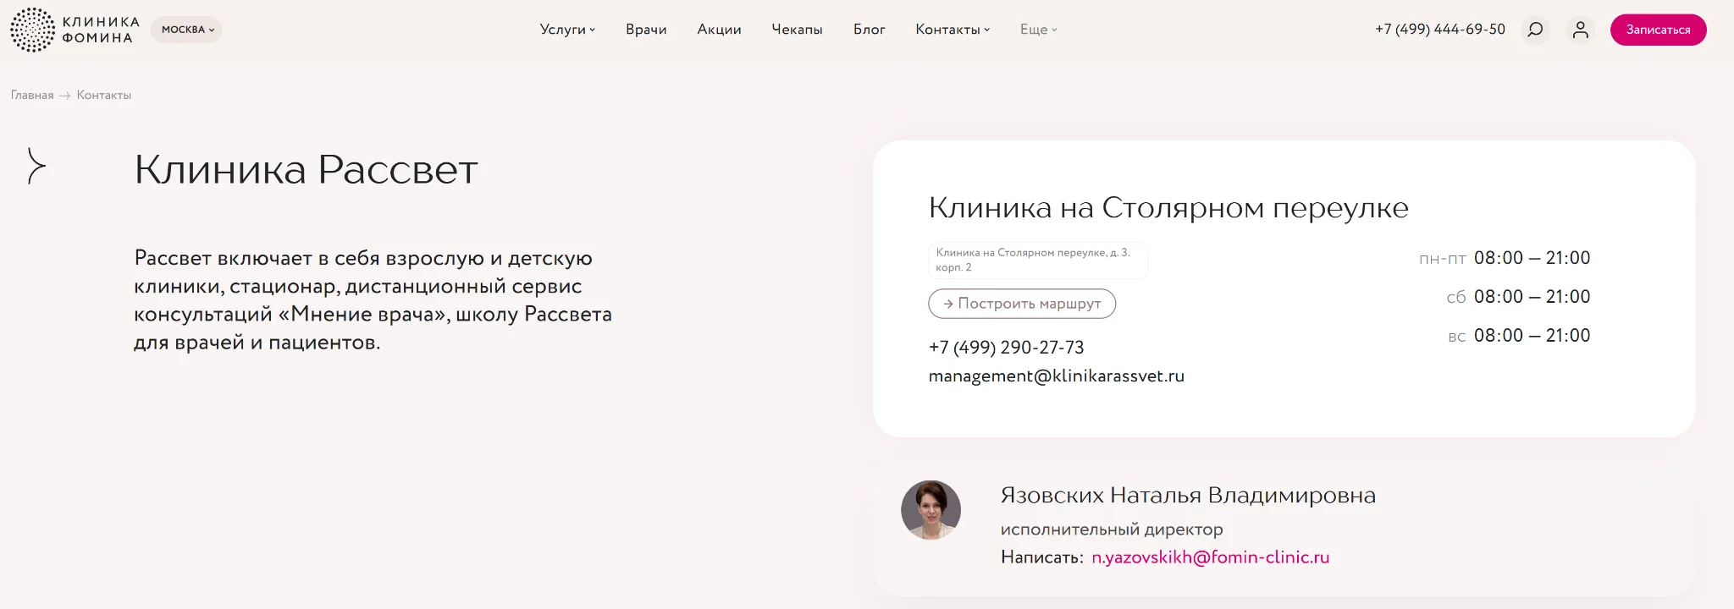The image size is (1734, 609).
Task: Click the вс 08:00 — 21:00 hours
Action: point(1519,336)
